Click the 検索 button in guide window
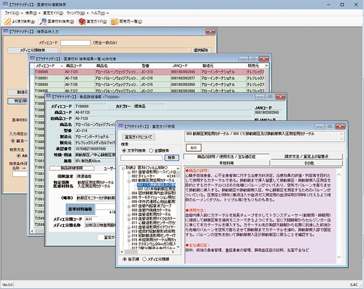 pyautogui.click(x=172, y=158)
